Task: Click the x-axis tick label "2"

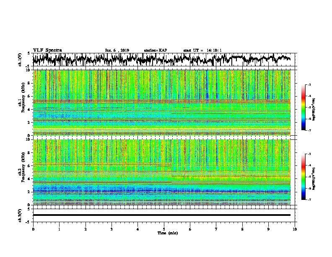Action: point(86,229)
